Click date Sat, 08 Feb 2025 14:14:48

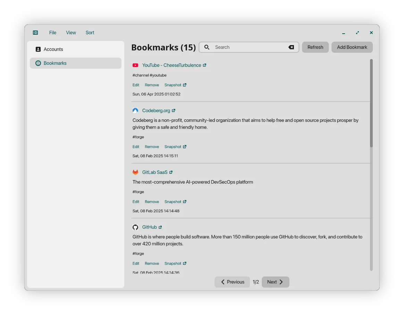(156, 211)
